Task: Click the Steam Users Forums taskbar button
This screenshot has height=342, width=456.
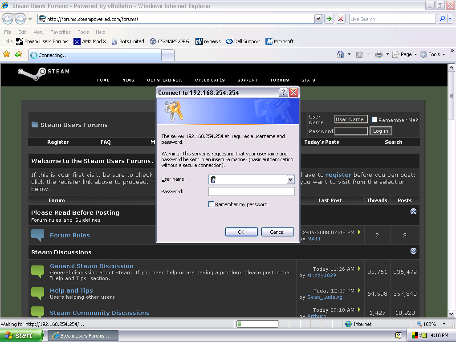Action: 83,336
